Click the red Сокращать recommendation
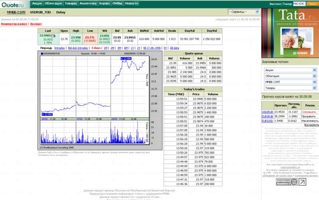The width and height of the screenshot is (319, 200). pyautogui.click(x=309, y=112)
